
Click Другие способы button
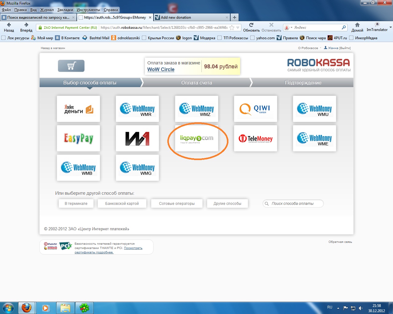[228, 204]
